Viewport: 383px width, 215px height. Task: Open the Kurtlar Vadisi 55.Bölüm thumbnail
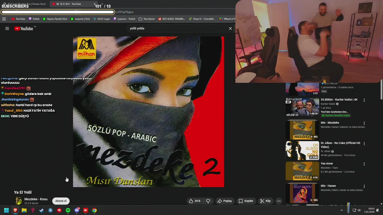302,107
